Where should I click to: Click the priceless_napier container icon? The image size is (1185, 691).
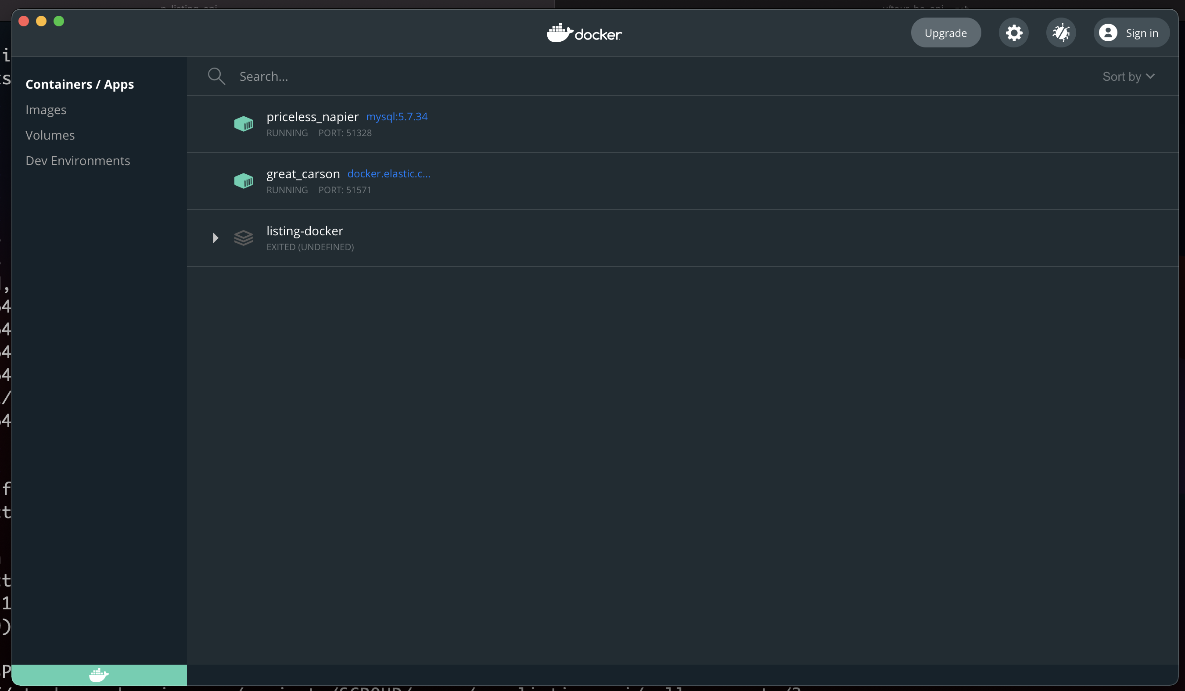[243, 124]
